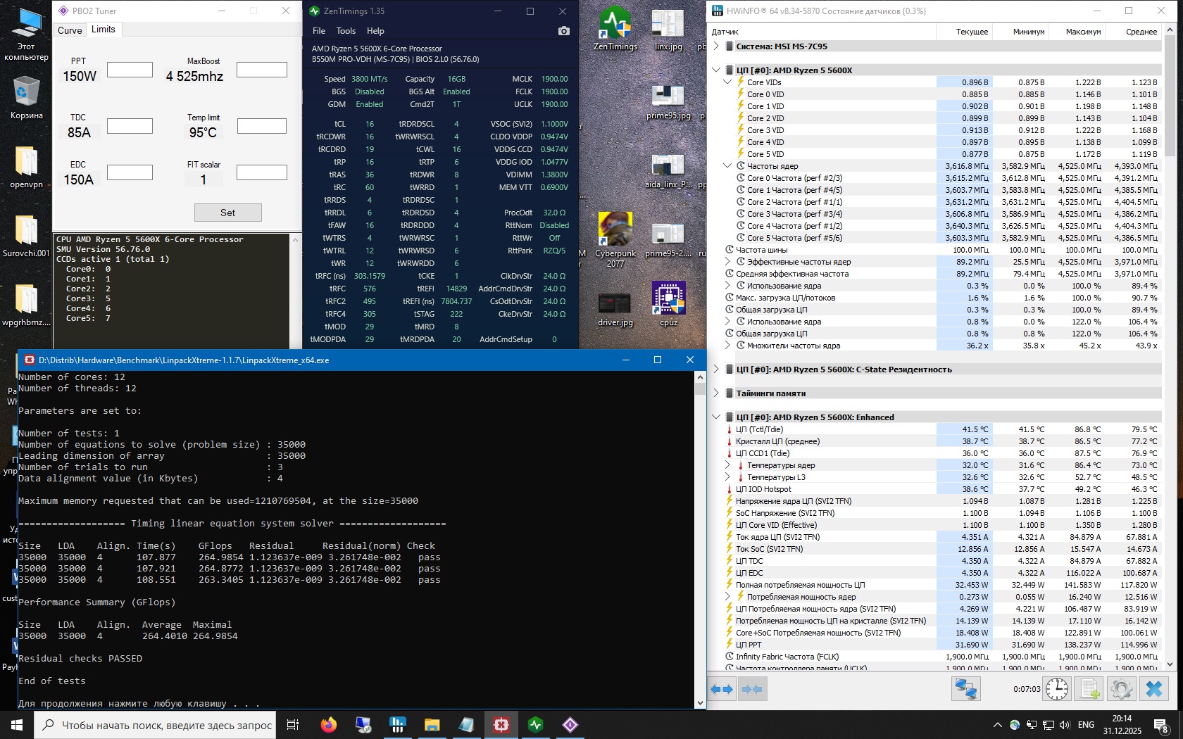The image size is (1183, 739).
Task: Expand the Тайминги памяти sensor group
Action: click(x=716, y=393)
